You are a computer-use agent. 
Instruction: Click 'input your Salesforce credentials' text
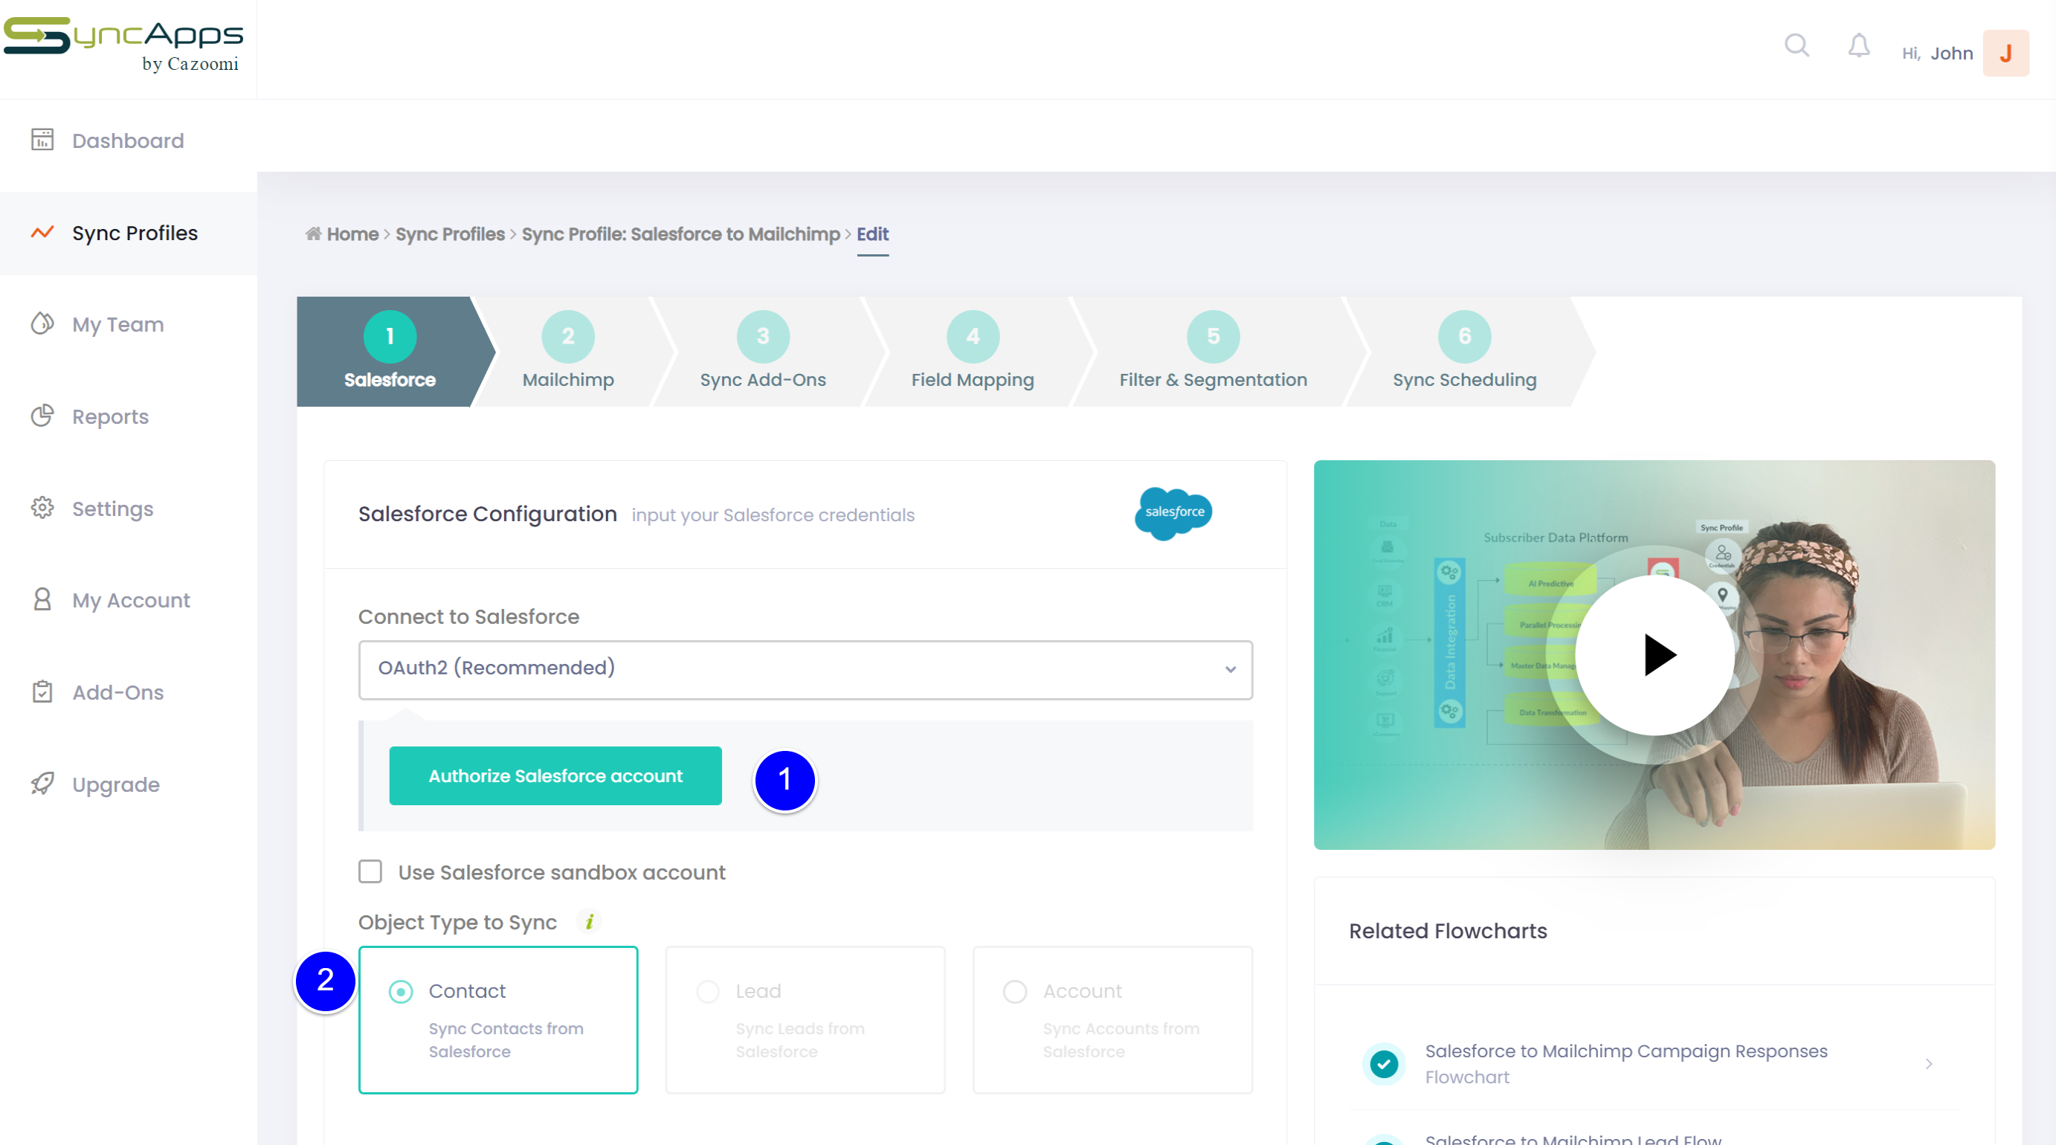pyautogui.click(x=773, y=515)
